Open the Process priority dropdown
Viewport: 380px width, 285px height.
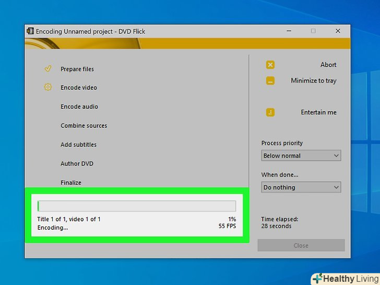click(301, 156)
